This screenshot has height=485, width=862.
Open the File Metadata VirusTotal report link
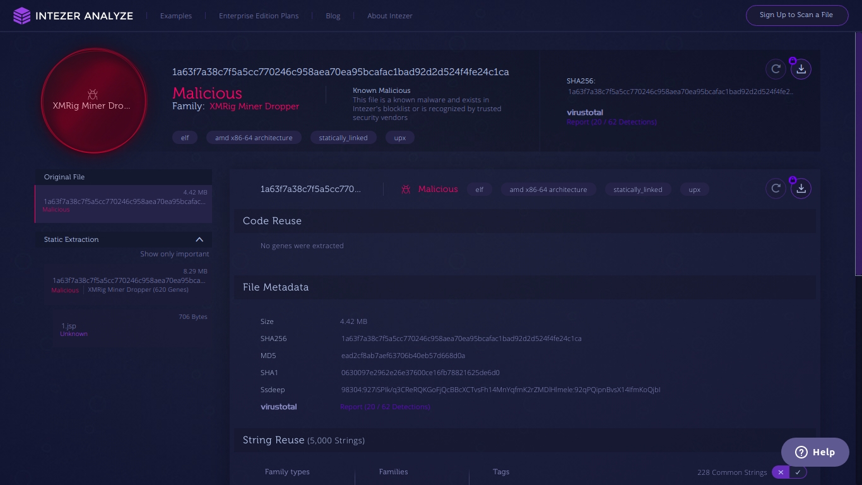point(385,407)
